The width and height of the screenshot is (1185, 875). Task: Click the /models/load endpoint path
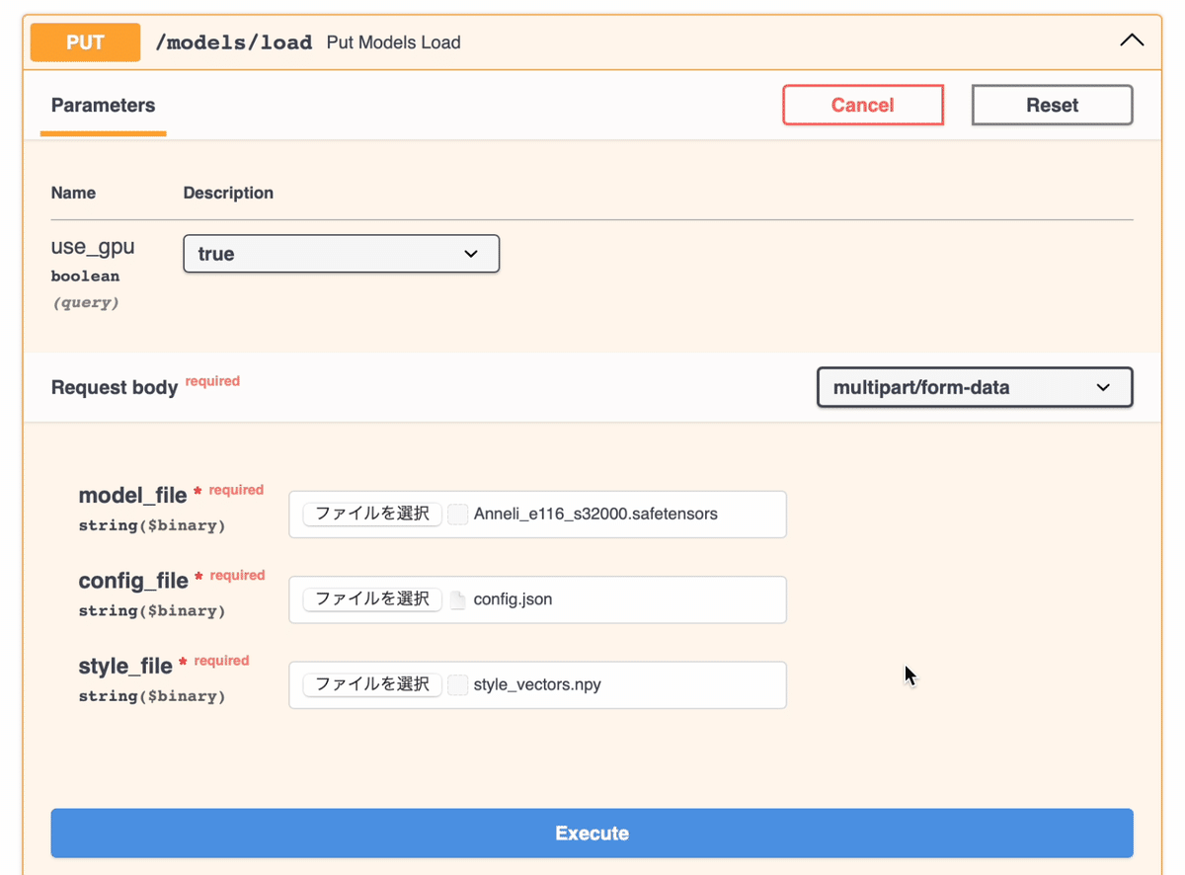(234, 42)
